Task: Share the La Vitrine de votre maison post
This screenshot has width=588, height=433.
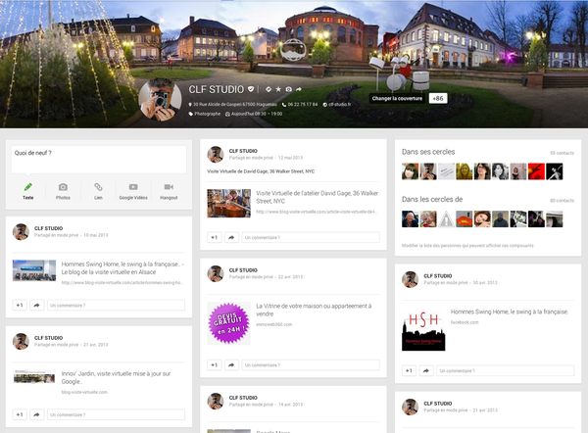Action: tap(231, 364)
